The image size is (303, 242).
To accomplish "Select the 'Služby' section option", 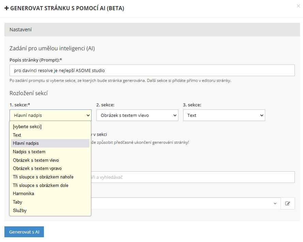I will pos(20,210).
